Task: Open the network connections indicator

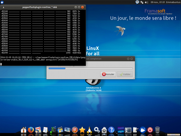Action: pyautogui.click(x=142, y=2)
